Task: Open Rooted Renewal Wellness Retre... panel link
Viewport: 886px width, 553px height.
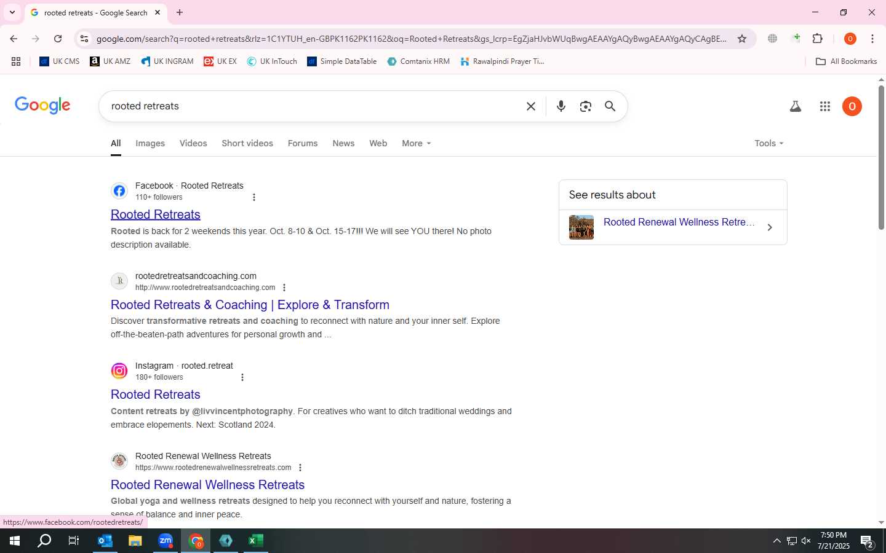Action: 679,222
